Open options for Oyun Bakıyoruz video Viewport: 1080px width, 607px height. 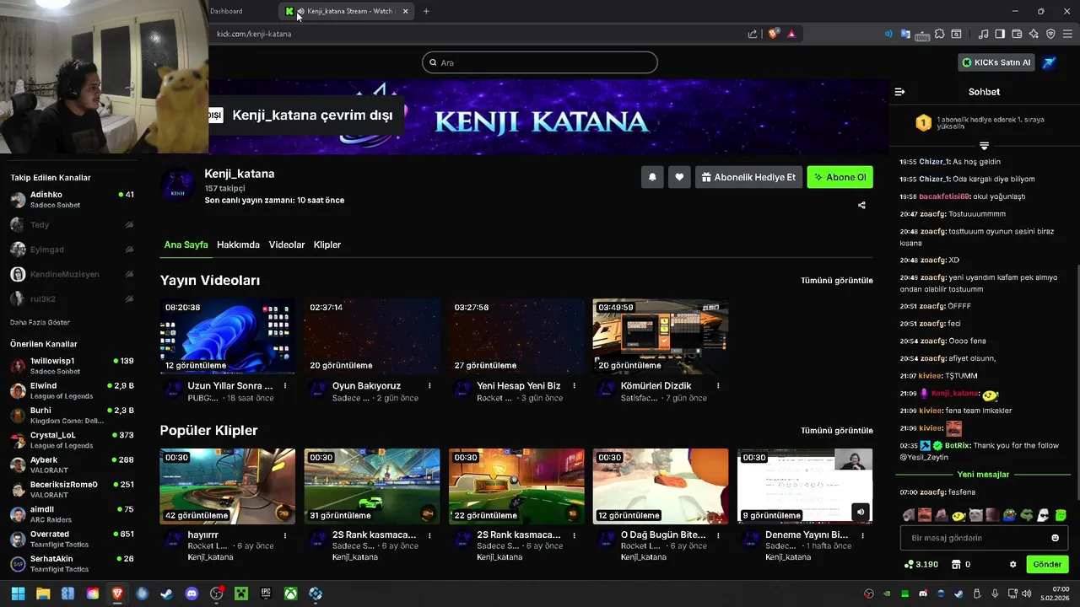(x=429, y=386)
